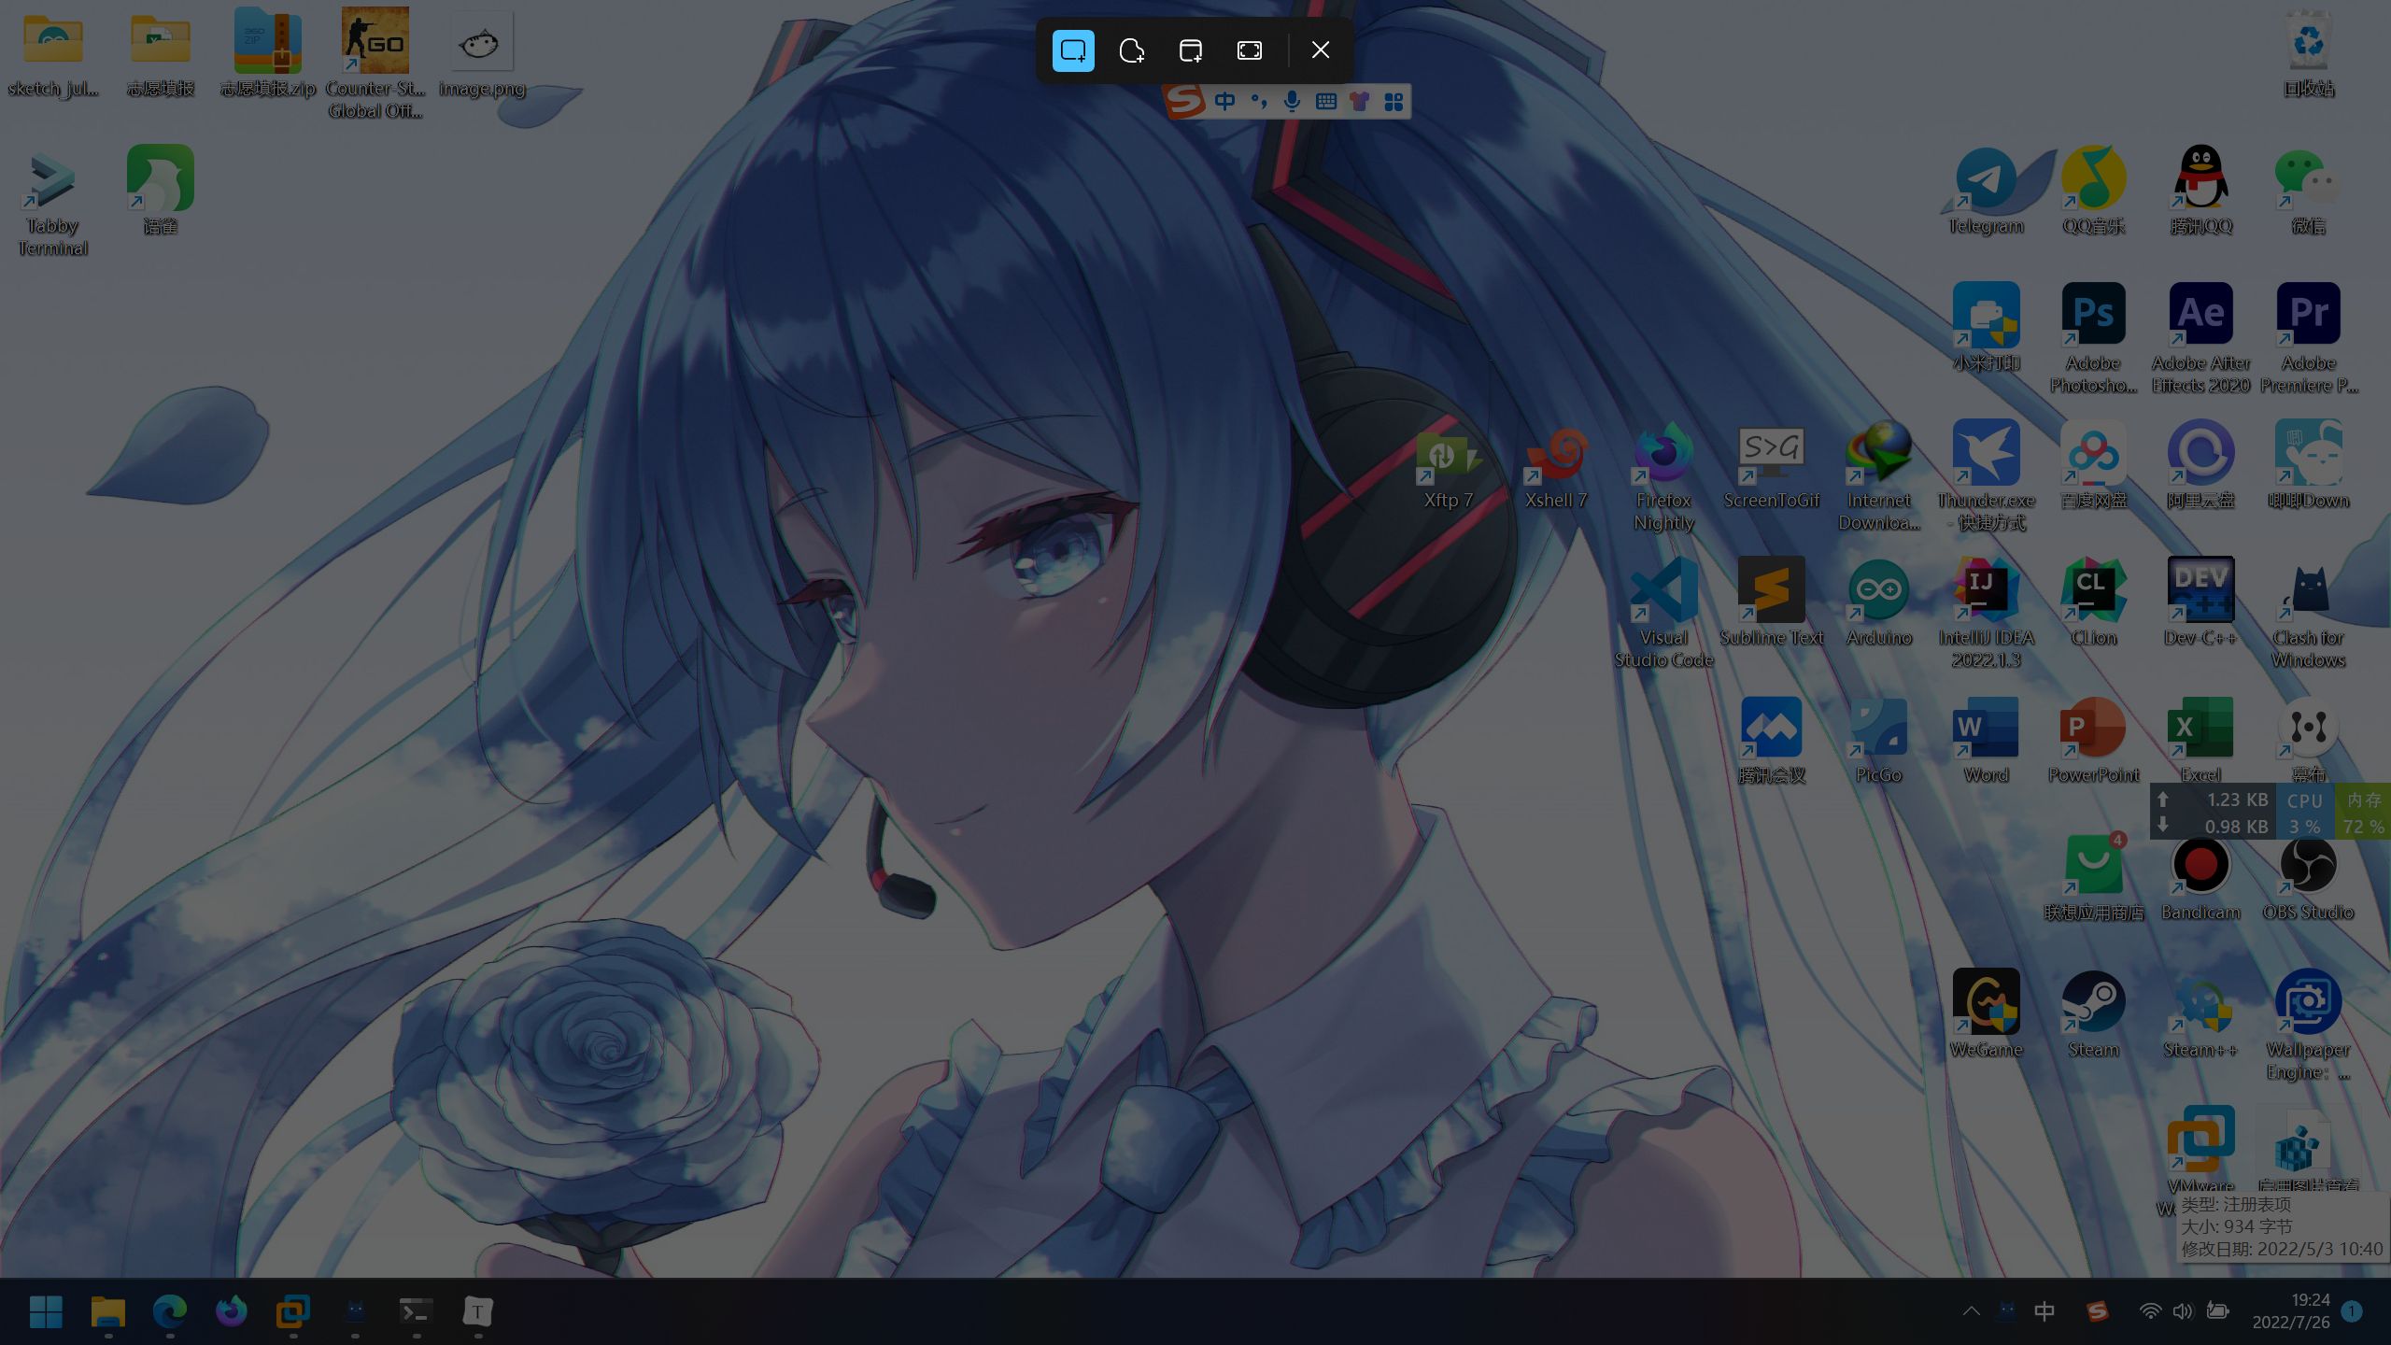Open Sogou toolbox grid menu
The width and height of the screenshot is (2391, 1345).
click(1394, 102)
